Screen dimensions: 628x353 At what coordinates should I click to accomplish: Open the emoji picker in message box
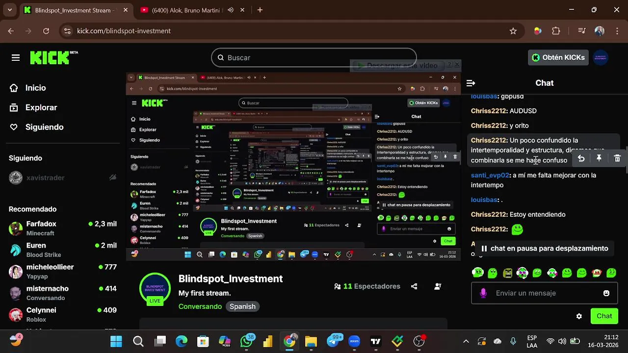(606, 293)
